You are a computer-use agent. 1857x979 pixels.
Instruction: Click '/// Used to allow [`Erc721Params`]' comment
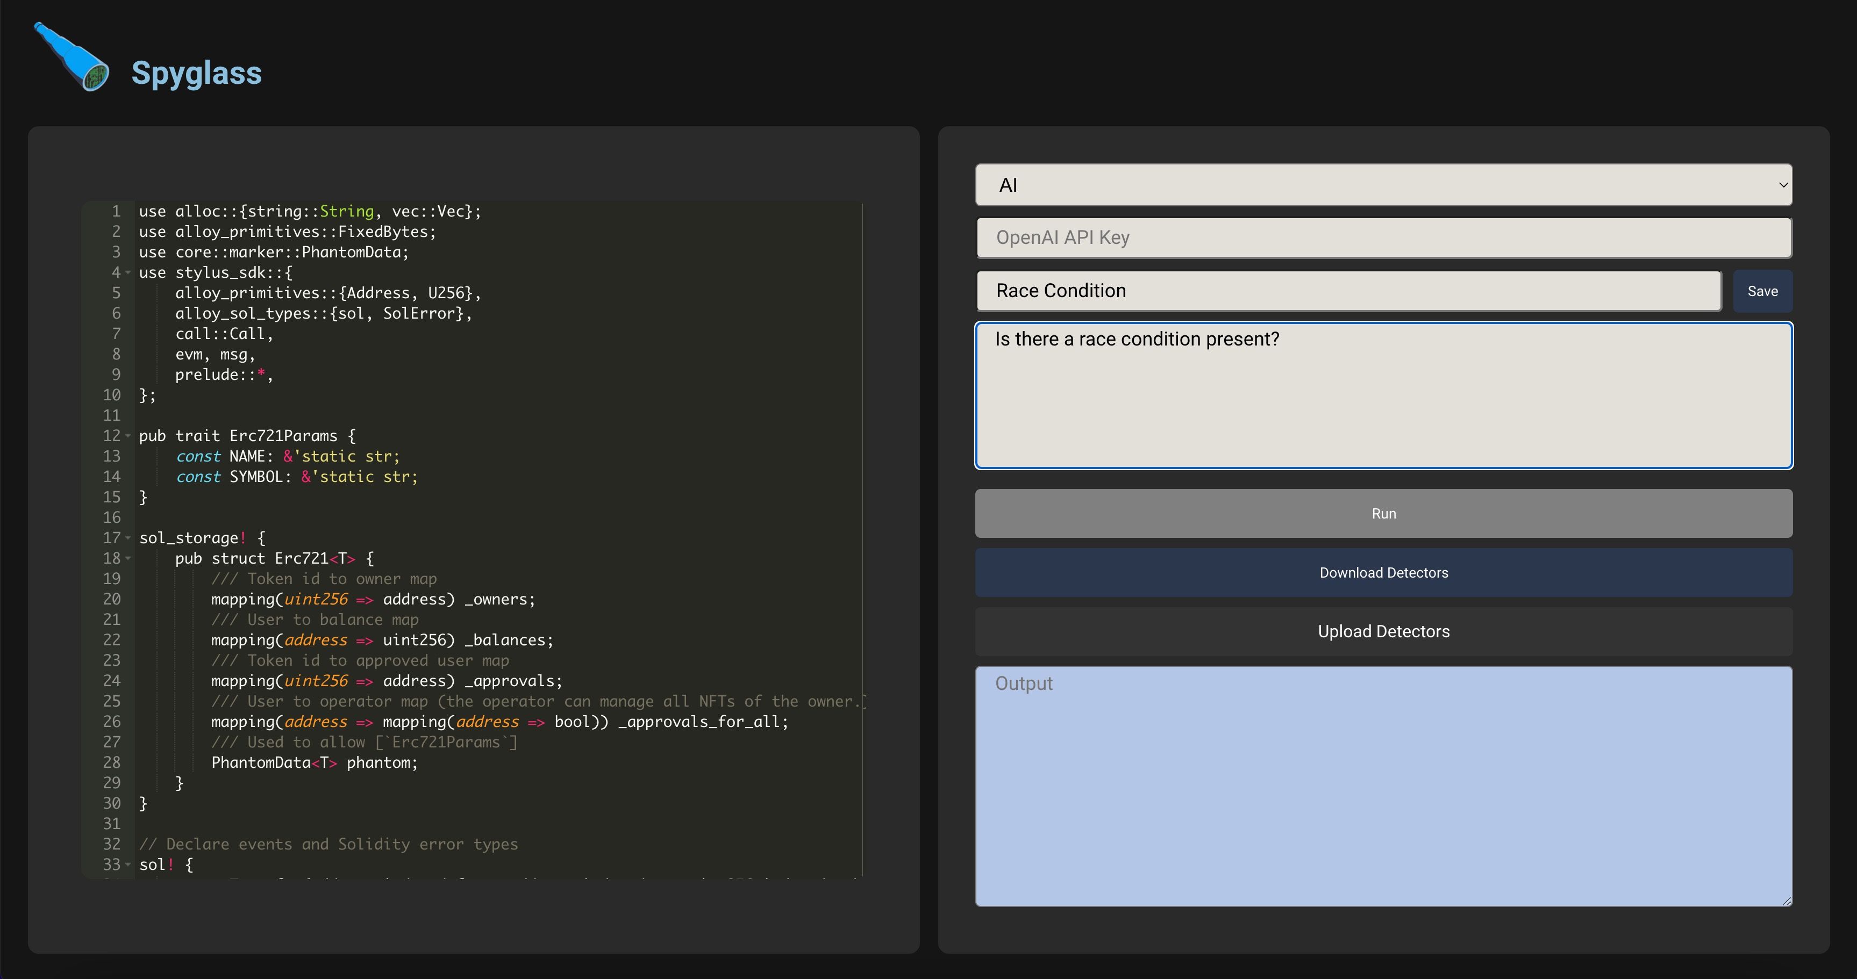tap(364, 742)
